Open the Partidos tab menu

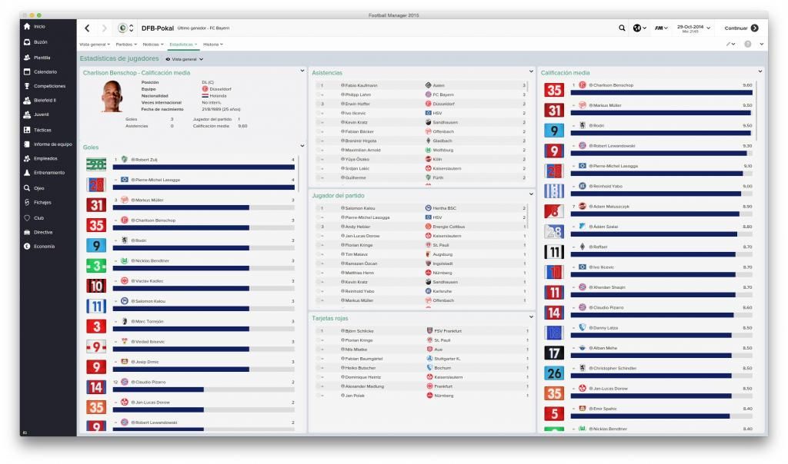point(126,45)
